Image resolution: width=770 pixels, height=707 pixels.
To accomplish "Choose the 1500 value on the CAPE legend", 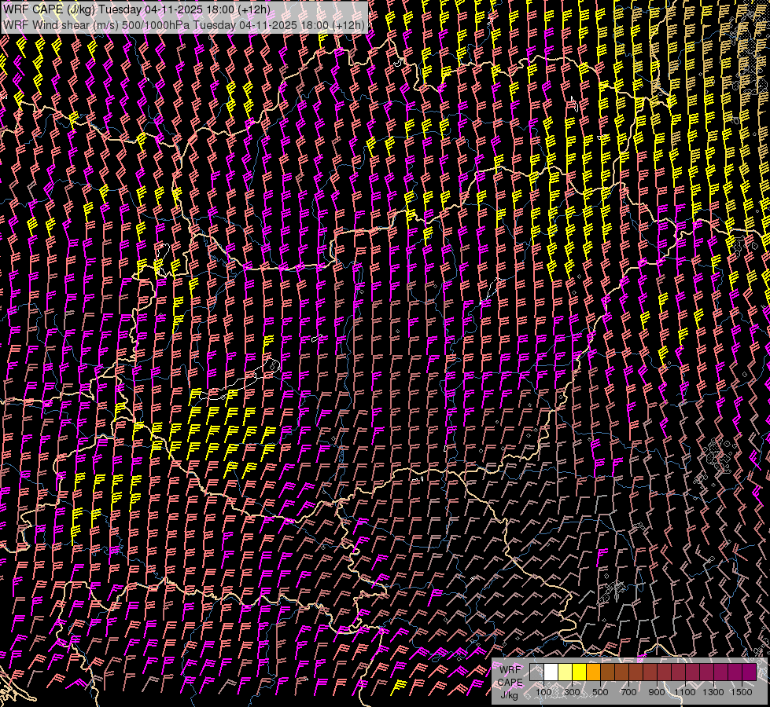I will [x=742, y=692].
